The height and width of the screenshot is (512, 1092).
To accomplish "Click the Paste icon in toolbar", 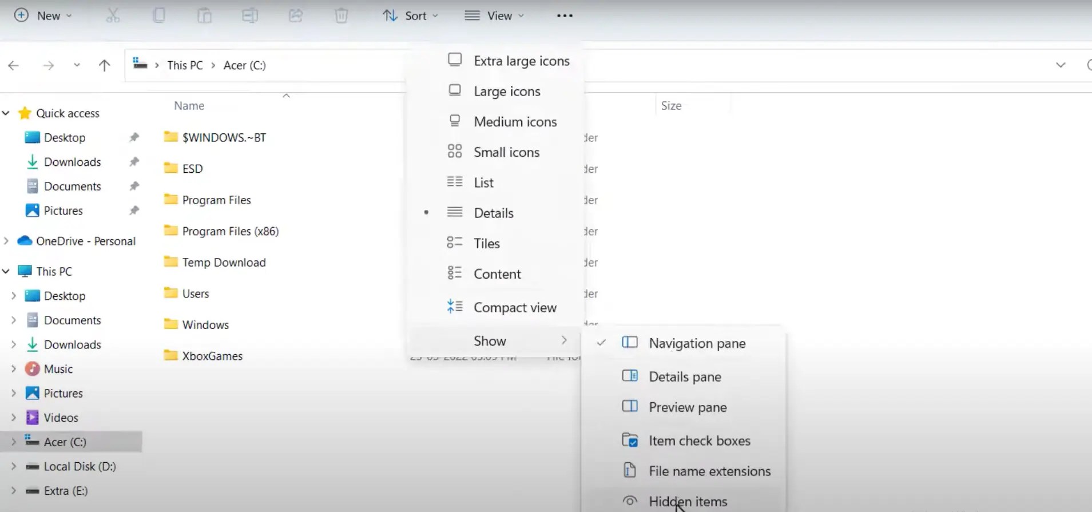I will pyautogui.click(x=204, y=15).
